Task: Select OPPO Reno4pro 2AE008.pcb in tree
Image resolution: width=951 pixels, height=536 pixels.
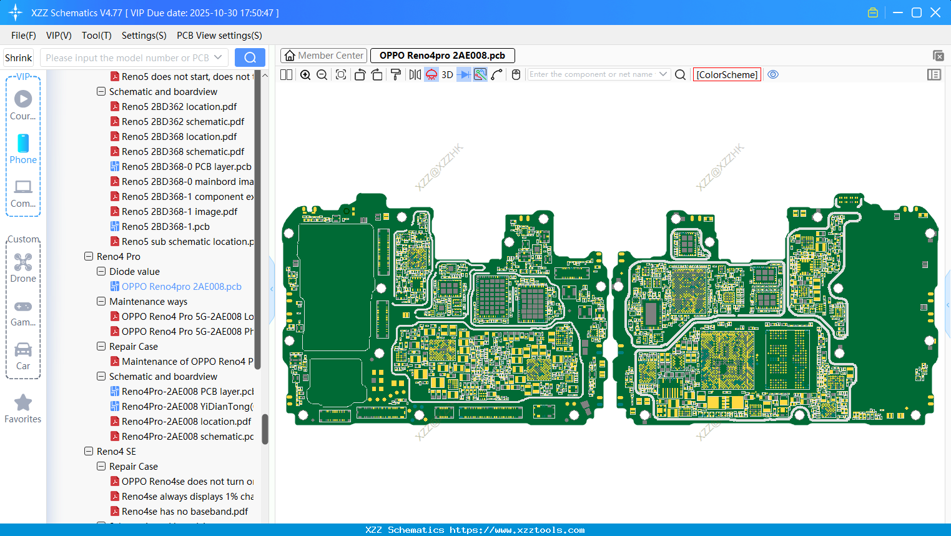Action: click(182, 287)
